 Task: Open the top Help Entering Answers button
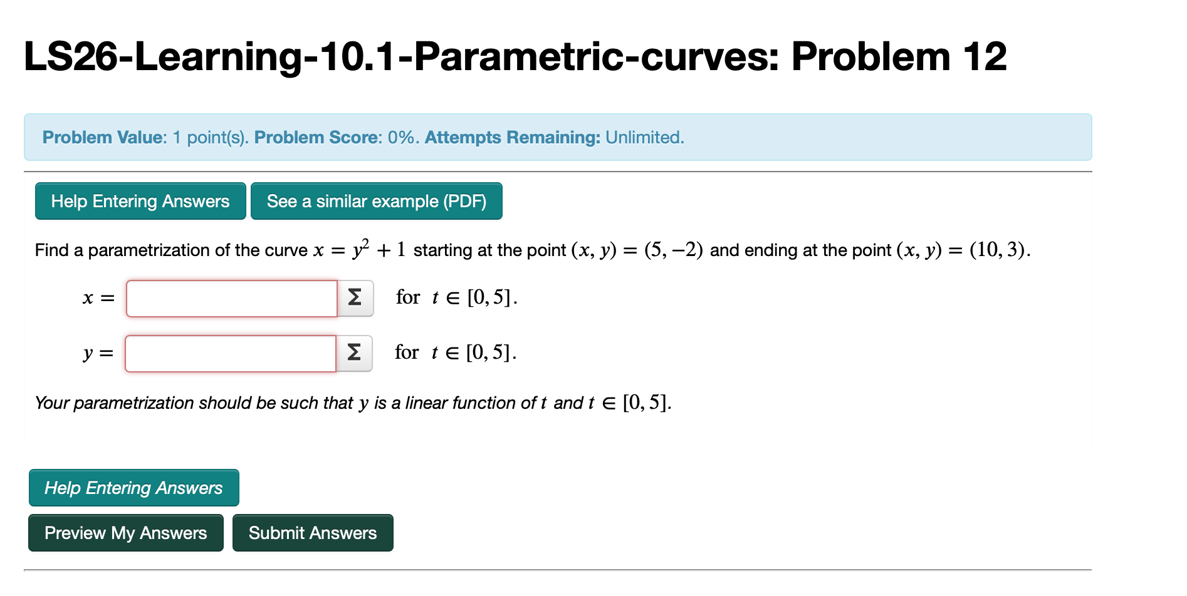[140, 201]
